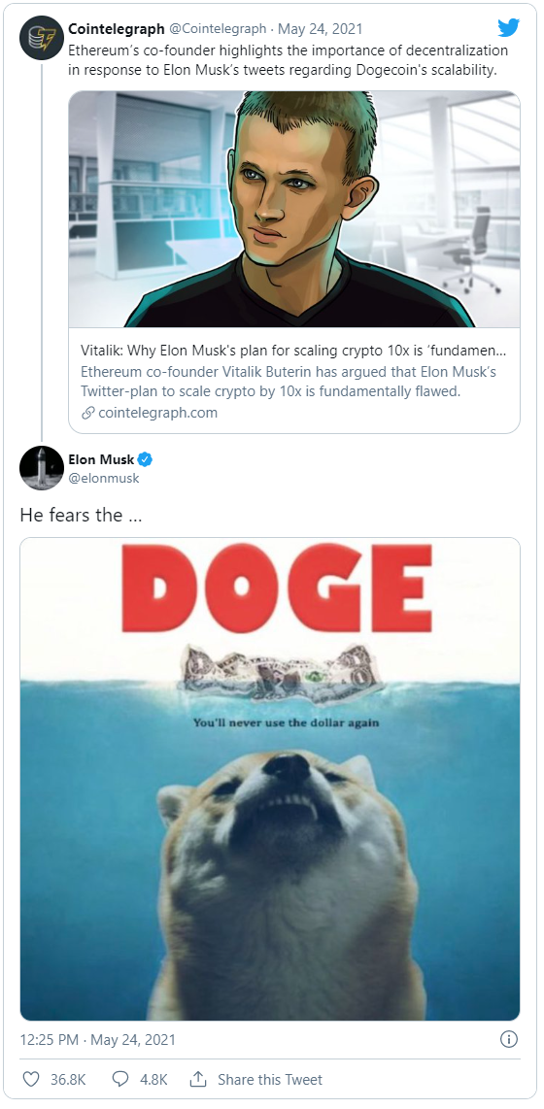This screenshot has width=544, height=1109.
Task: Click the Elon Musk display name
Action: point(101,459)
